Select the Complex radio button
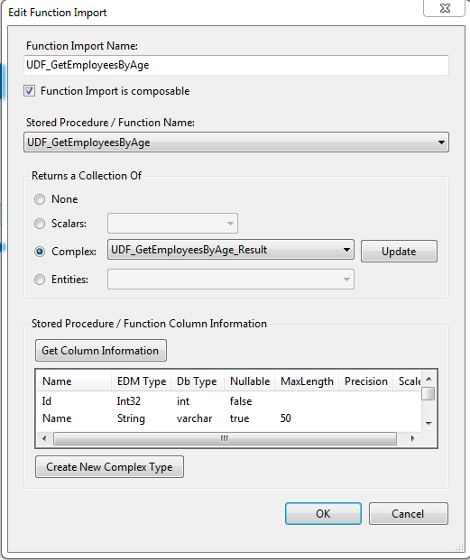470x560 pixels. [40, 252]
